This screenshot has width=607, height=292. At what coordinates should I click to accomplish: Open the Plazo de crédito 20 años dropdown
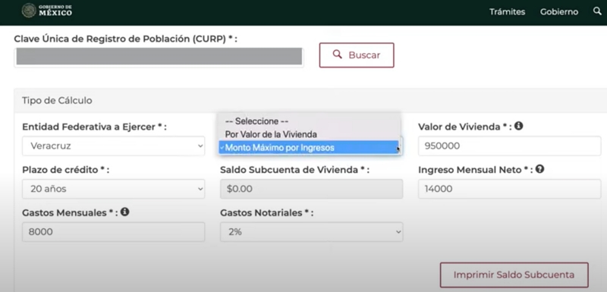pyautogui.click(x=113, y=189)
